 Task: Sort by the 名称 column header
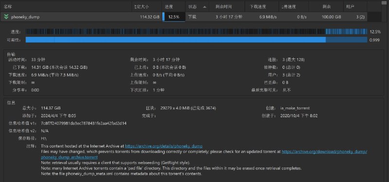tap(66, 7)
